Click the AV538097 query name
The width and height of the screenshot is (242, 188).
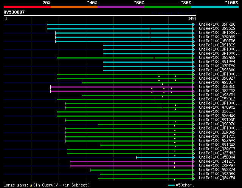click(x=14, y=12)
